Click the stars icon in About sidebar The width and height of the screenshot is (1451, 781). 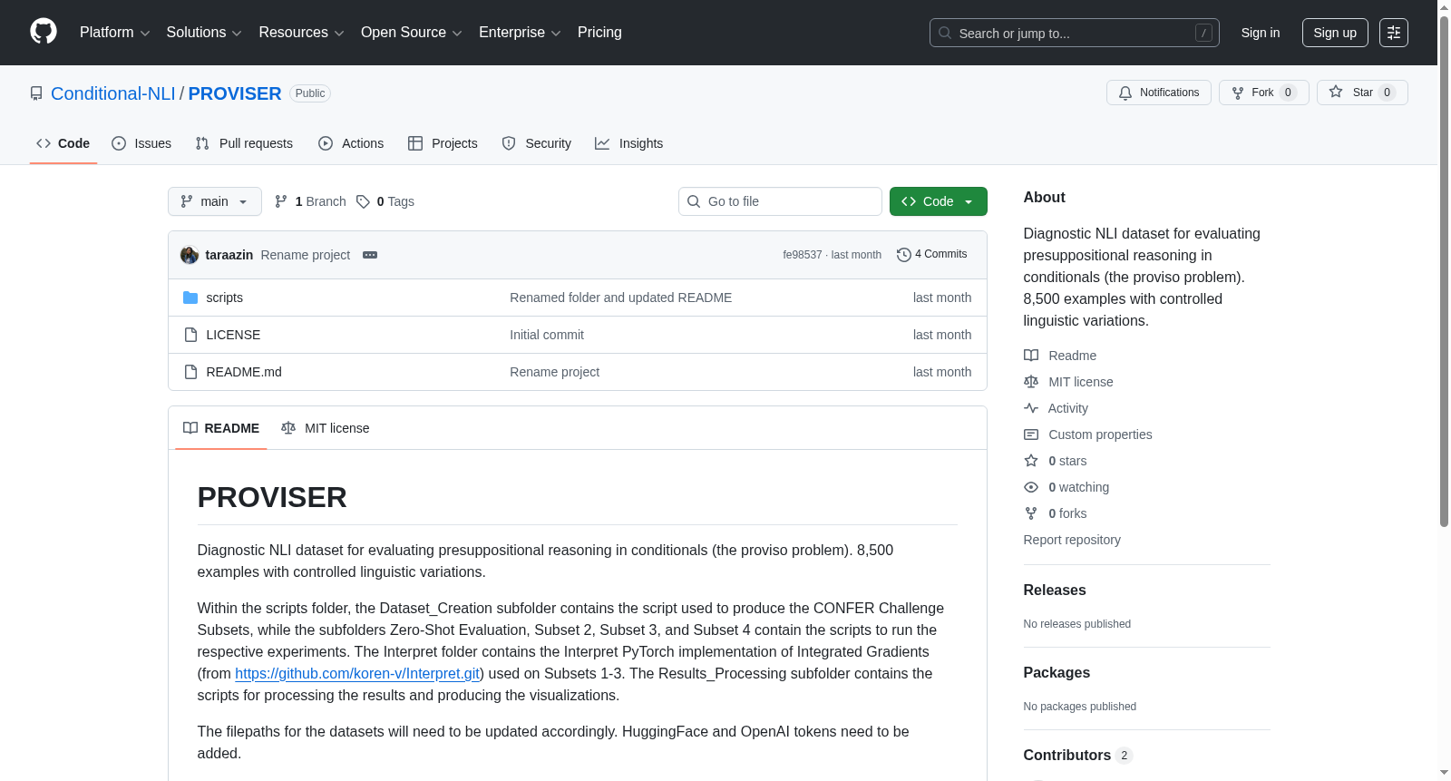(1031, 461)
